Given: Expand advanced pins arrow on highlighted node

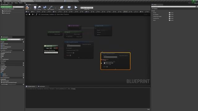Looking at the screenshot, I should 115,69.
